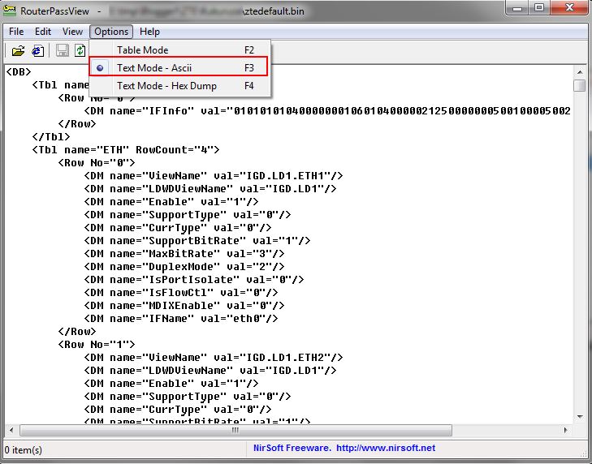Image resolution: width=592 pixels, height=464 pixels.
Task: Click the vertical scrollbar up arrow
Action: (580, 71)
